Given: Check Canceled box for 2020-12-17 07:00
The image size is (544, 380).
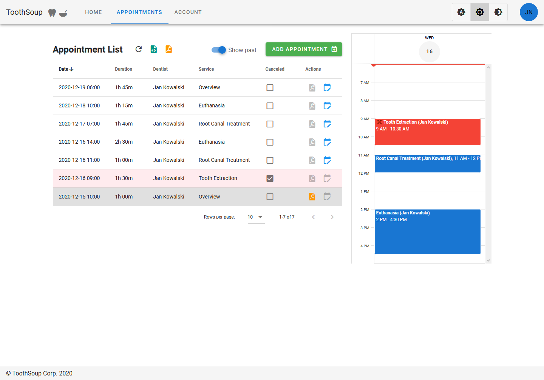Looking at the screenshot, I should point(270,124).
